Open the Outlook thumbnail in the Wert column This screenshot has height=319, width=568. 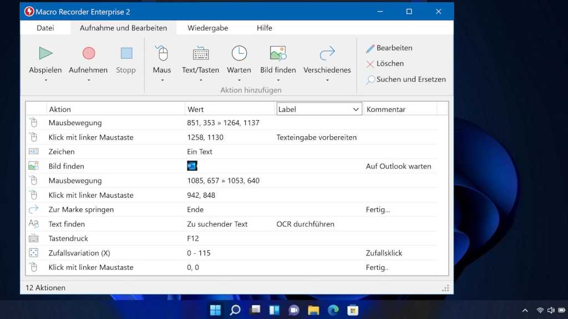[x=192, y=166]
